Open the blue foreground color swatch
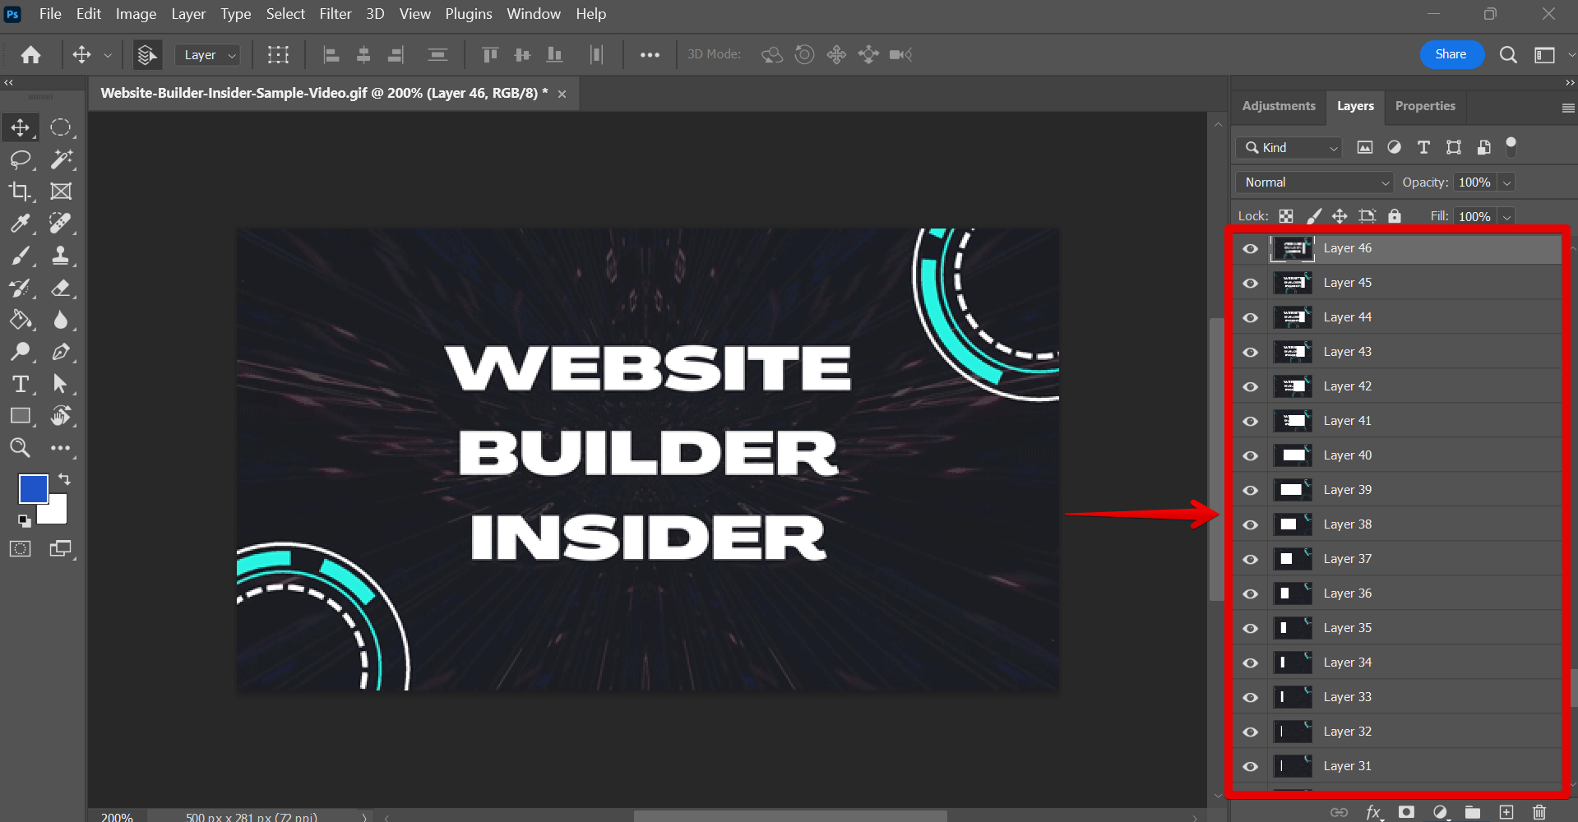 (x=33, y=489)
